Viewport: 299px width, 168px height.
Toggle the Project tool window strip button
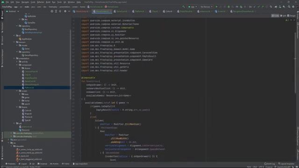[x=2, y=14]
